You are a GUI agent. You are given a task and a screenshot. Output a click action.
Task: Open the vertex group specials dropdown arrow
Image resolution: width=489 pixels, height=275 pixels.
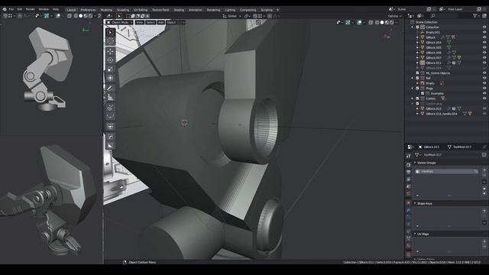(484, 182)
